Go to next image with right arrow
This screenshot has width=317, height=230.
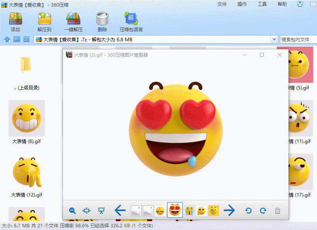click(x=229, y=210)
